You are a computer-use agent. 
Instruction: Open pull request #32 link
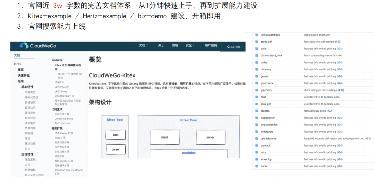338,42
